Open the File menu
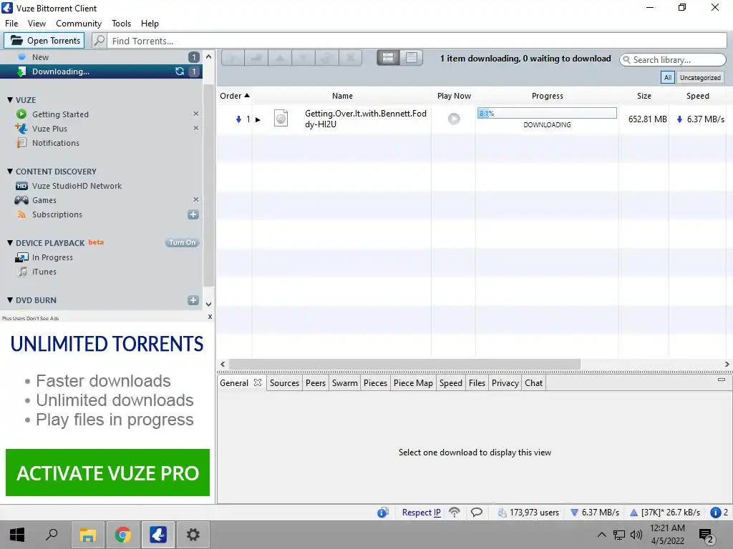Viewport: 733px width, 549px height. 11,24
